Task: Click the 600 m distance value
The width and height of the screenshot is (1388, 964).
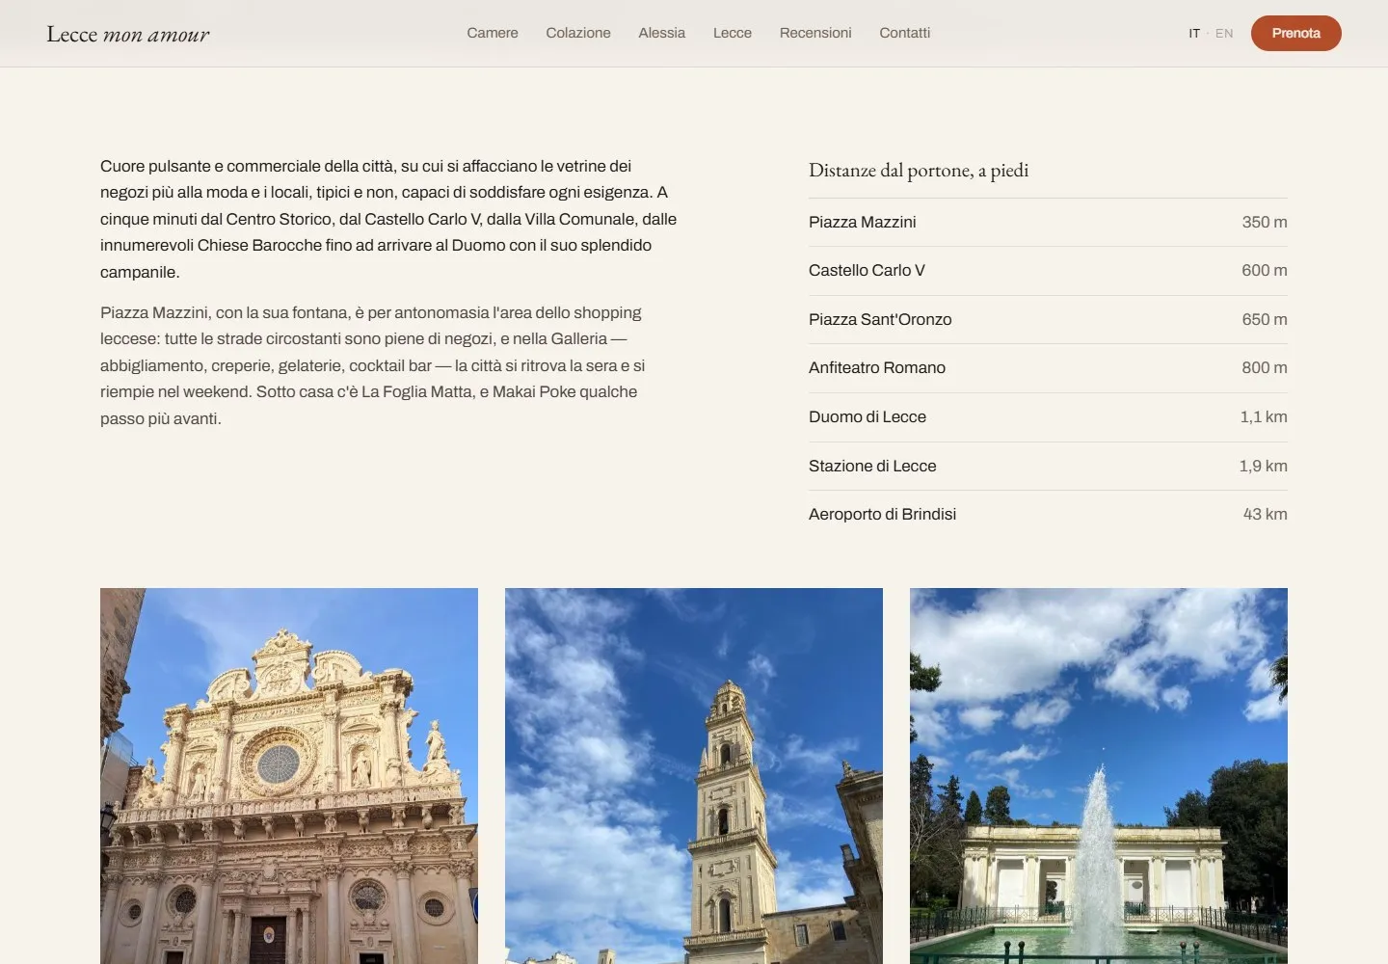Action: 1265,271
